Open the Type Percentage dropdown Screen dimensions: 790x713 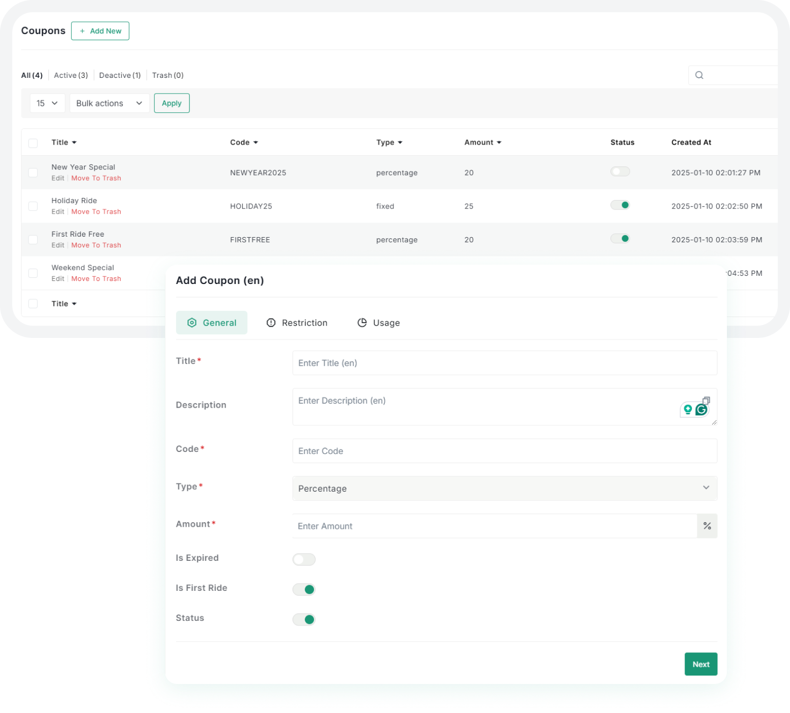click(x=504, y=488)
